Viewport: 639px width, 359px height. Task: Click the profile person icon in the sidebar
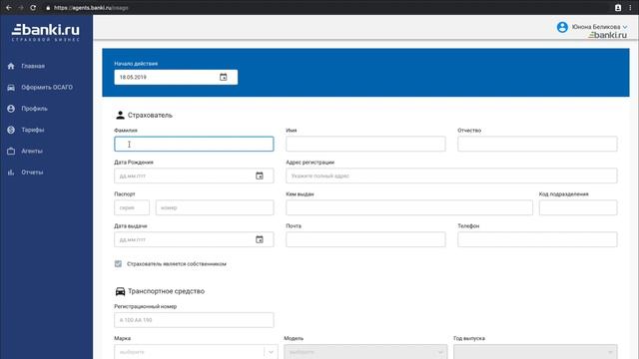11,109
